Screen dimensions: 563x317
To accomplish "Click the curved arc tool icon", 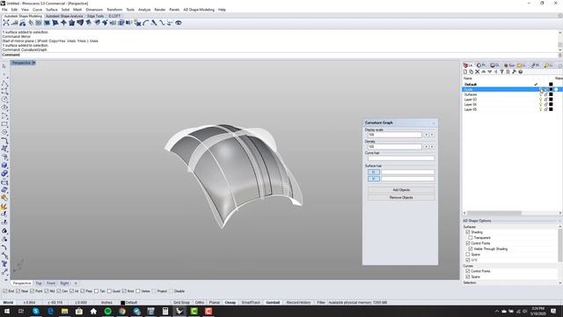I will pyautogui.click(x=146, y=23).
